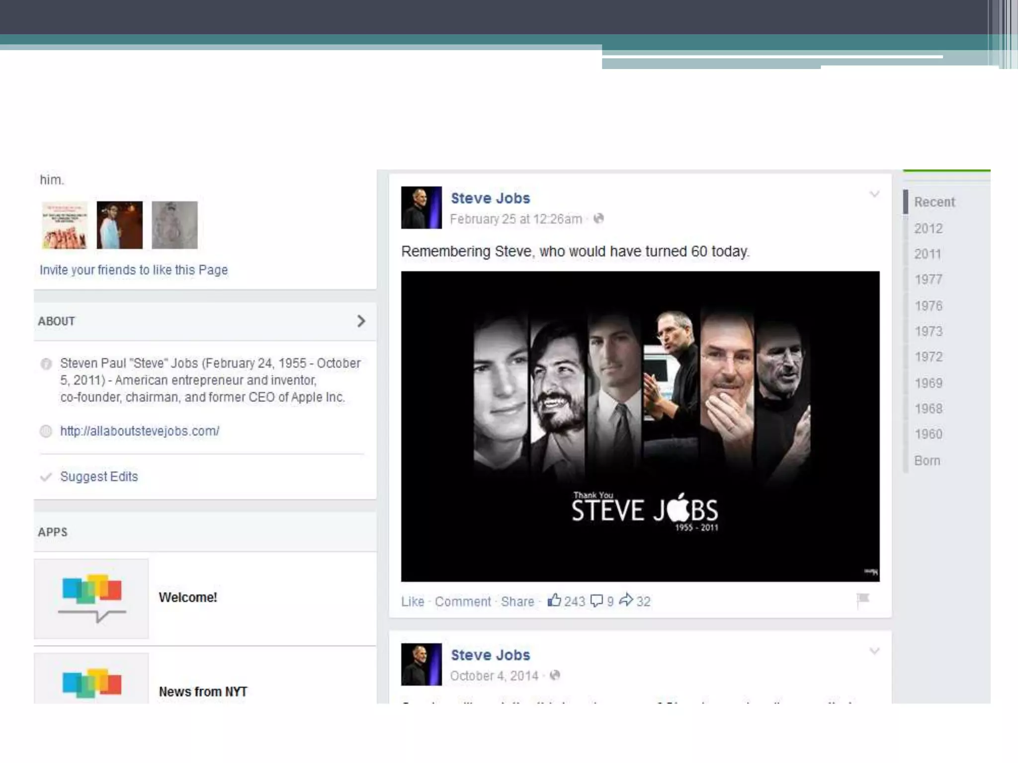This screenshot has width=1018, height=763.
Task: Jump to 1976 on the timeline
Action: (x=928, y=305)
